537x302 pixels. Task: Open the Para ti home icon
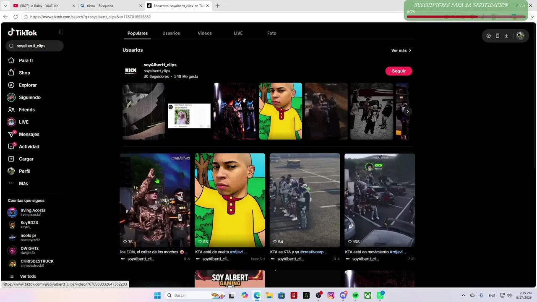tap(11, 60)
